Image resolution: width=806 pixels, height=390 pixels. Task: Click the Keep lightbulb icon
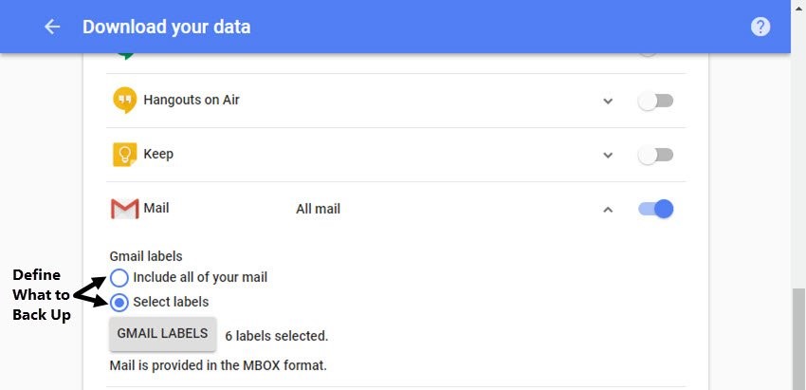point(125,155)
